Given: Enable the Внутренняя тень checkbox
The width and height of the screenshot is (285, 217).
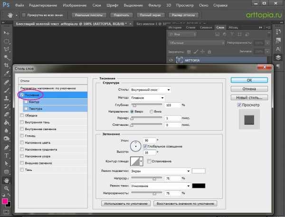Looking at the screenshot, I should [x=22, y=122].
